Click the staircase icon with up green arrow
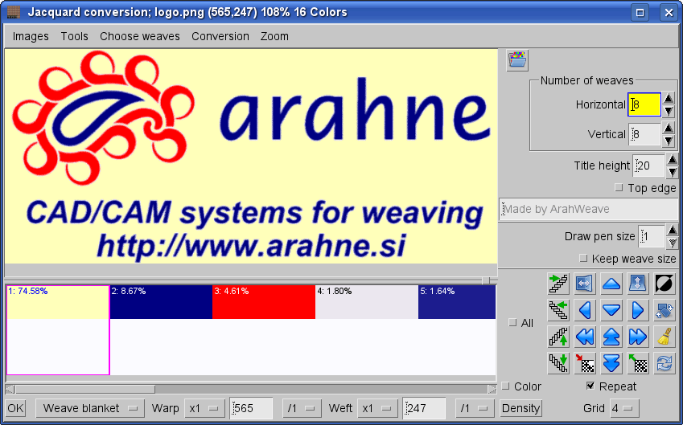The image size is (683, 425). (x=558, y=337)
